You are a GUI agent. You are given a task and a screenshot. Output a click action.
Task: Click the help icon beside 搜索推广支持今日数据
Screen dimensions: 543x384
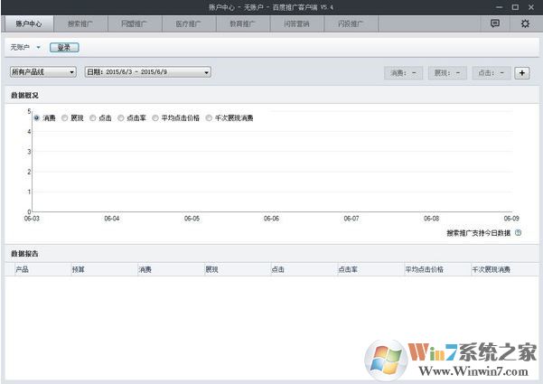click(518, 233)
